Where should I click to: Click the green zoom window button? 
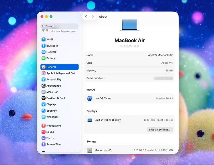[51, 16]
